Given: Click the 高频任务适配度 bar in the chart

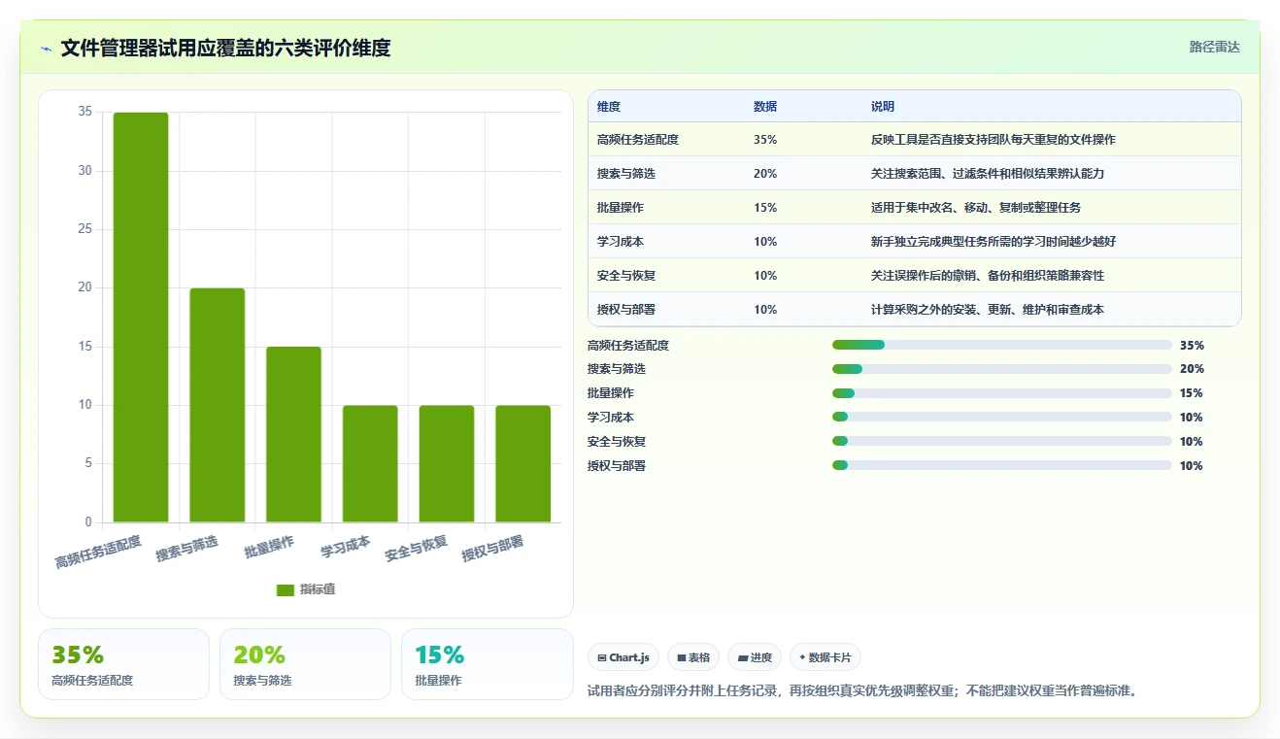Looking at the screenshot, I should click(x=141, y=318).
